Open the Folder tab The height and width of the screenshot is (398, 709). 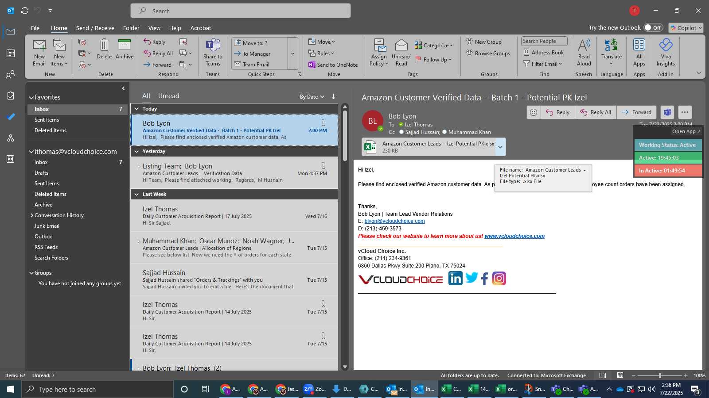tap(131, 28)
